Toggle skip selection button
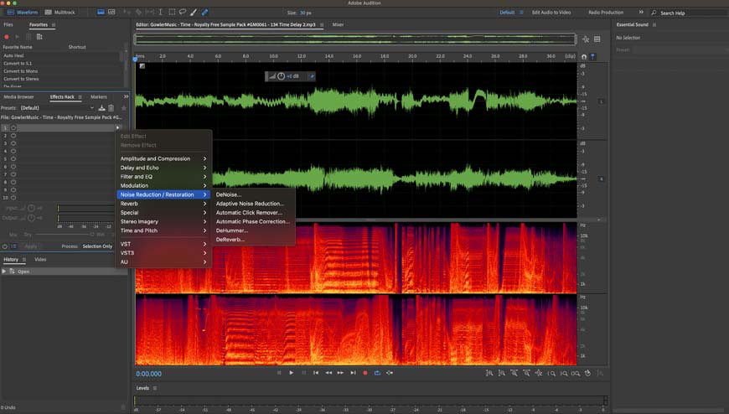 pos(390,373)
